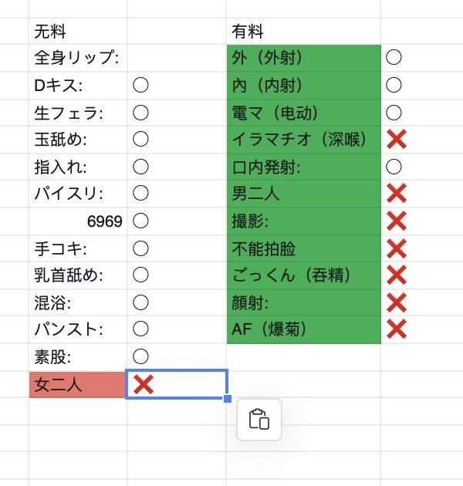This screenshot has width=463, height=486.
Task: Click the fill handle of the selected cell
Action: pos(228,398)
